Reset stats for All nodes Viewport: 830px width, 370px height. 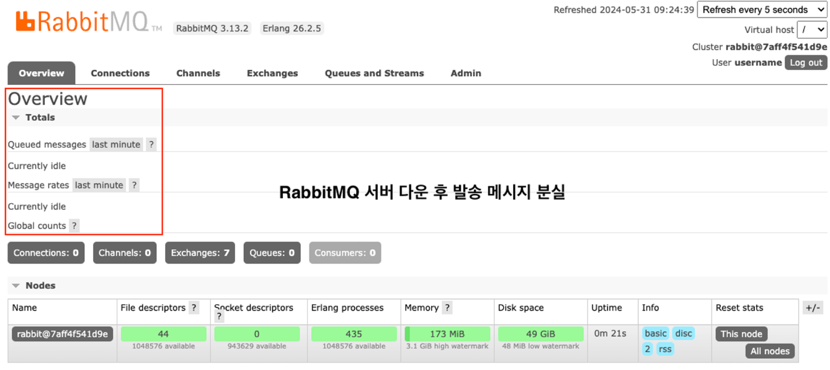pos(770,351)
